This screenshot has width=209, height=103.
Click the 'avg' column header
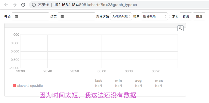click(138, 81)
